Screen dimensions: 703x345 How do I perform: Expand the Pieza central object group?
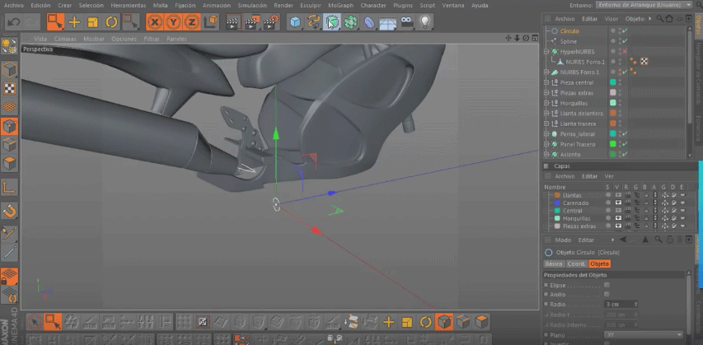pos(546,82)
